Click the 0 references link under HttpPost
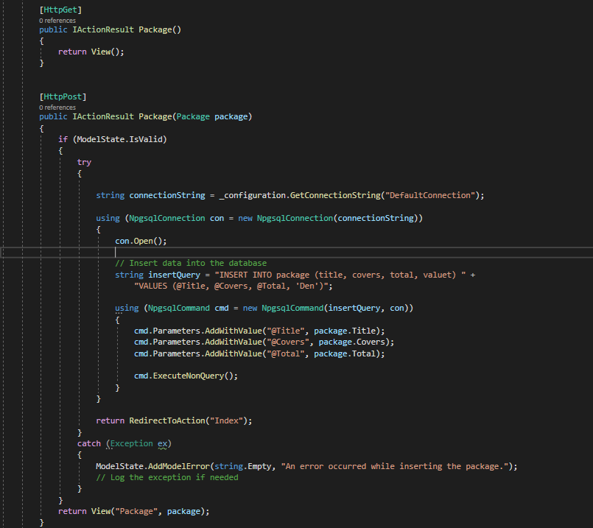 coord(57,108)
